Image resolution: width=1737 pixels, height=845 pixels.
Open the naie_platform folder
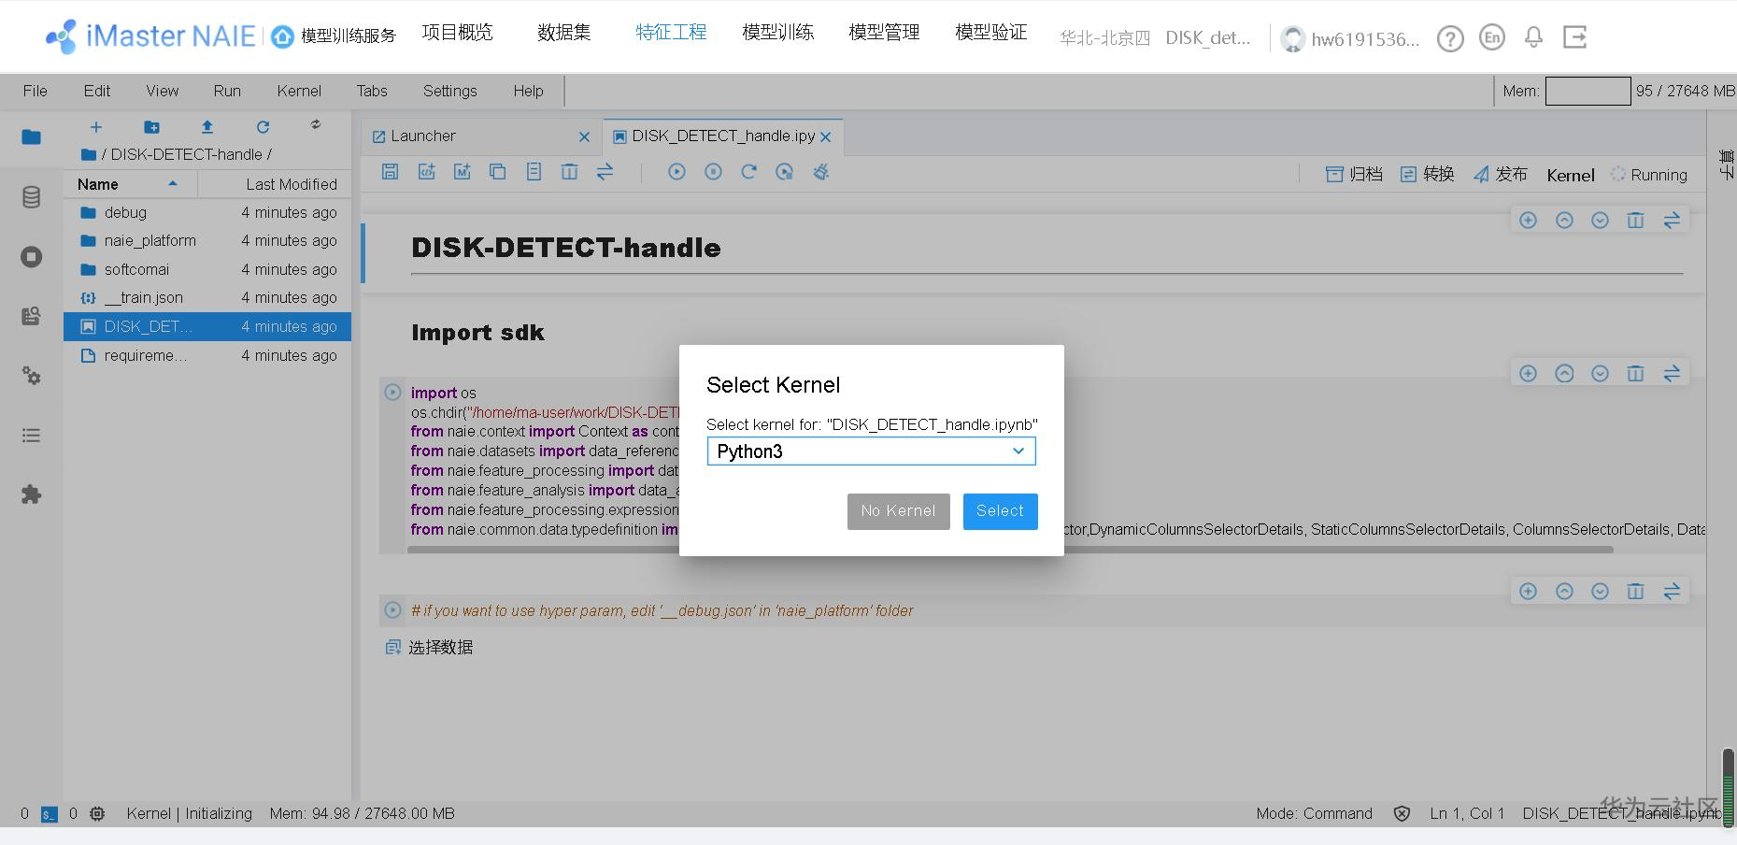(x=207, y=240)
